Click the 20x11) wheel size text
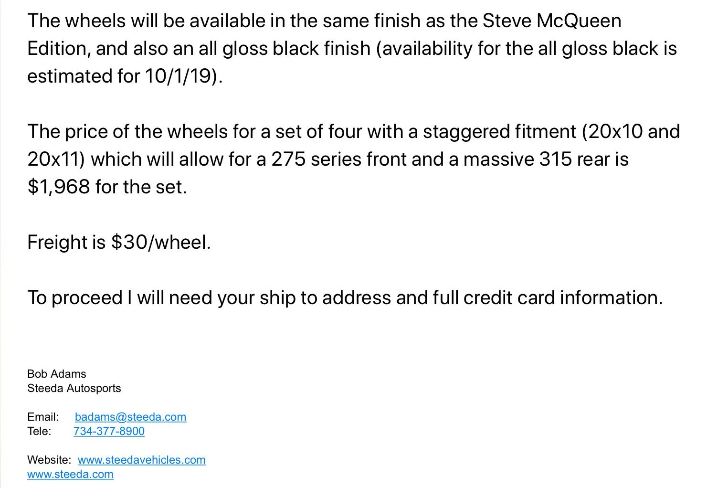The image size is (707, 488). pyautogui.click(x=56, y=159)
